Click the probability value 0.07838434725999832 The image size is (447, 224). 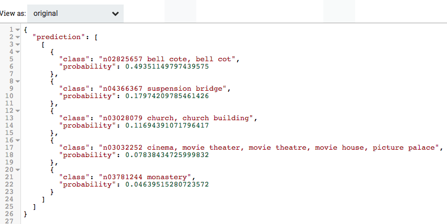point(167,155)
